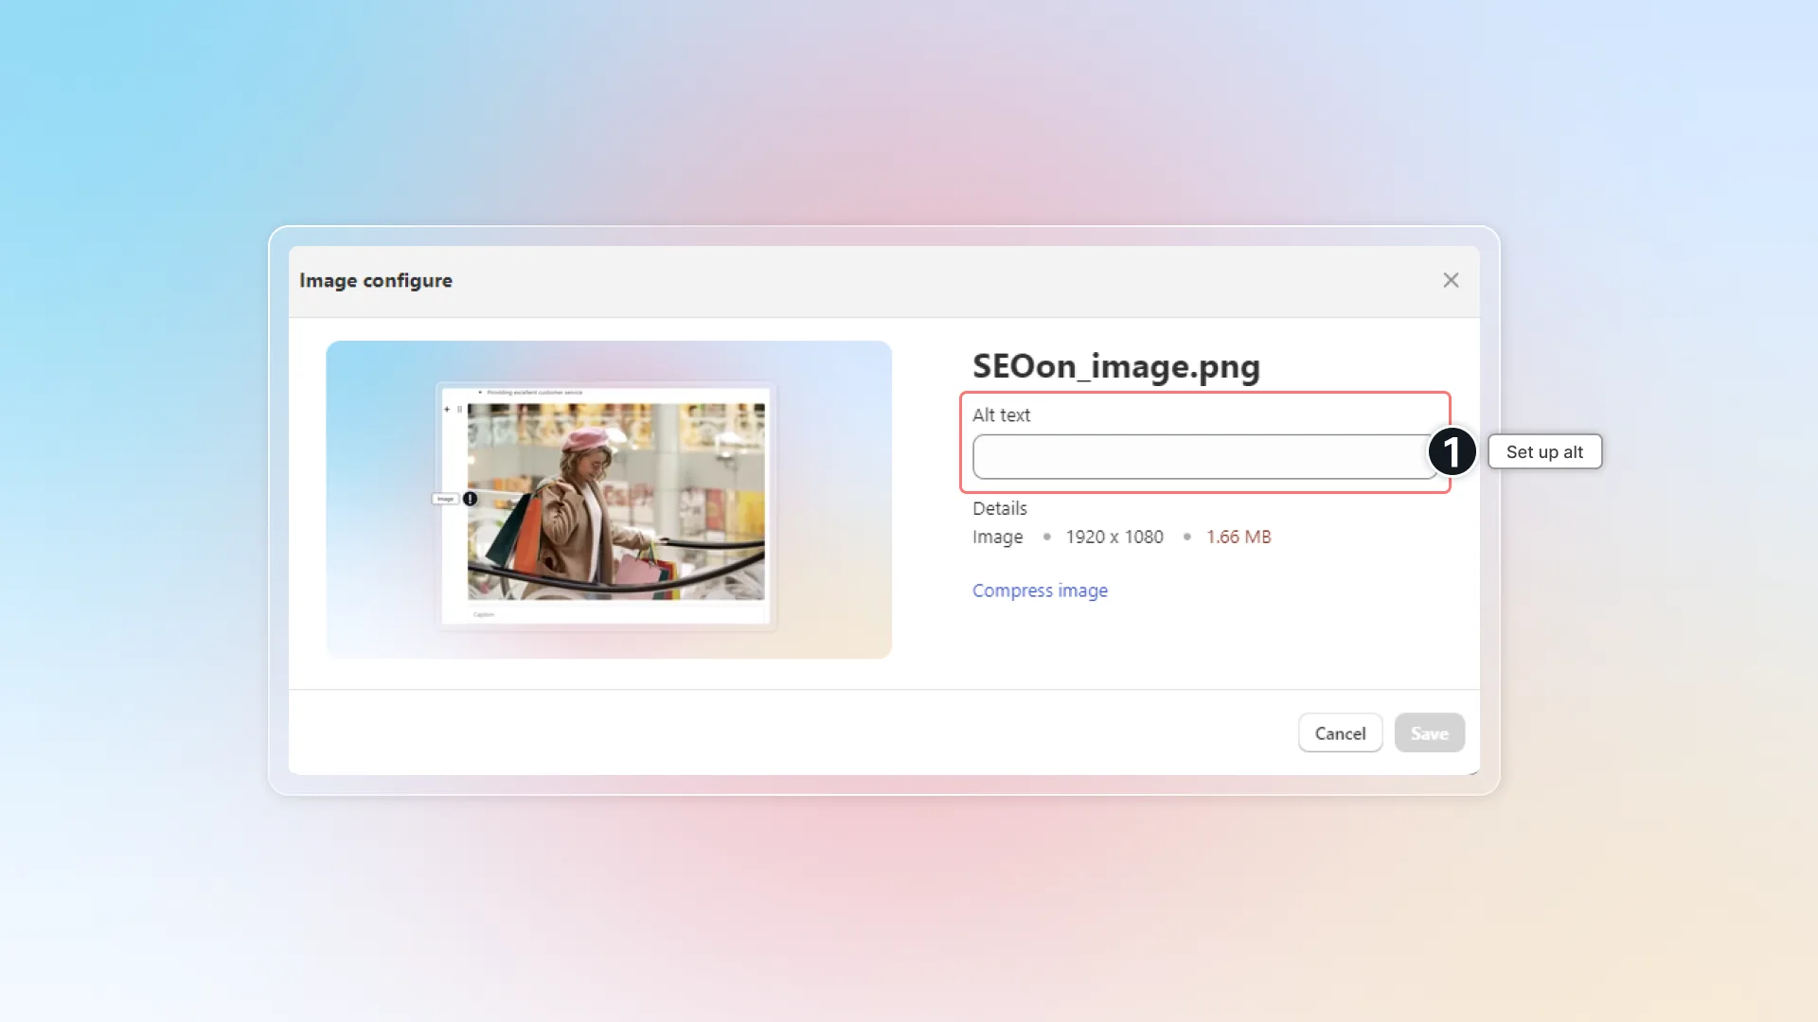The image size is (1818, 1022).
Task: Click the Image configure title text
Action: click(376, 281)
